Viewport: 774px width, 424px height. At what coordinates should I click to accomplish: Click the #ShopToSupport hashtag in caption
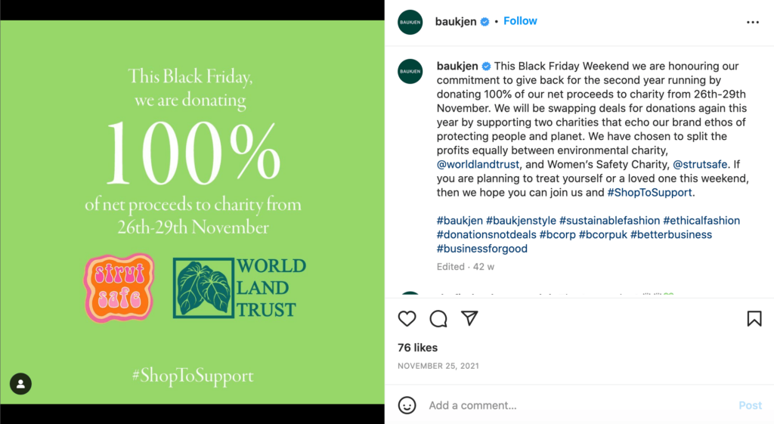[x=649, y=192]
